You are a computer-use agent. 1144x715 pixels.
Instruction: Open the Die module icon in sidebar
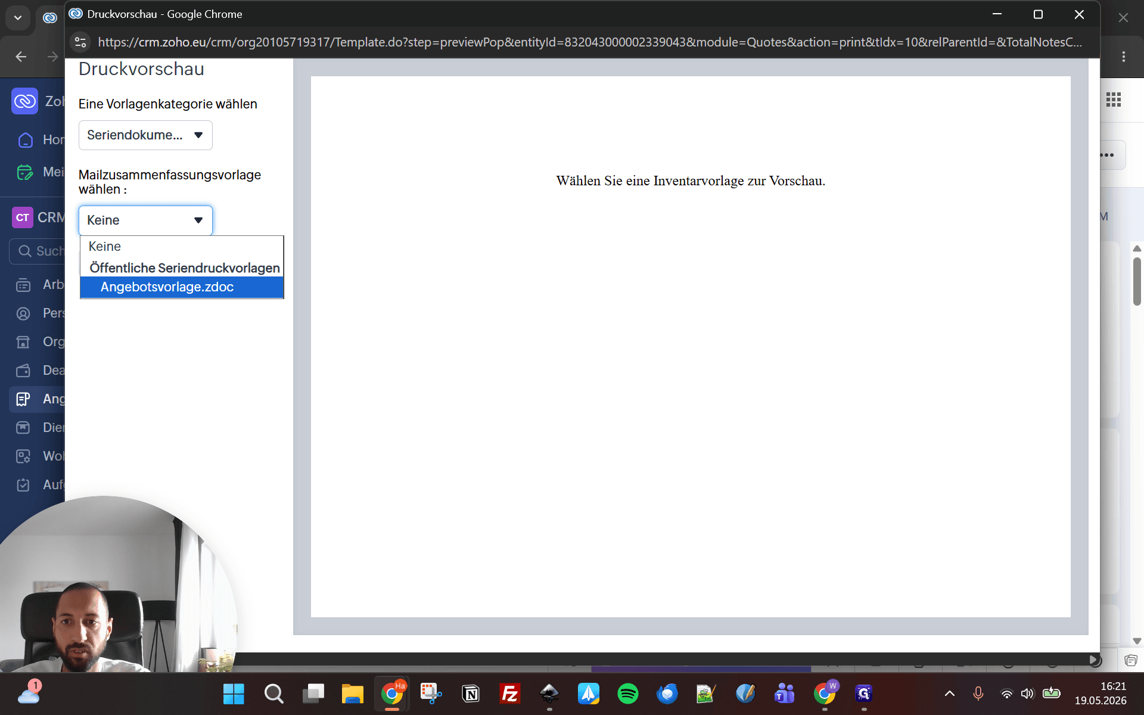pos(23,428)
